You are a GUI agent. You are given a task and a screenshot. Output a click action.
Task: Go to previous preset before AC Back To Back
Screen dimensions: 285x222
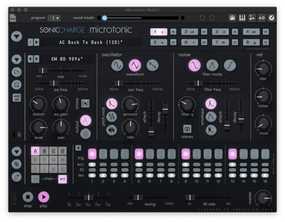(x=30, y=42)
